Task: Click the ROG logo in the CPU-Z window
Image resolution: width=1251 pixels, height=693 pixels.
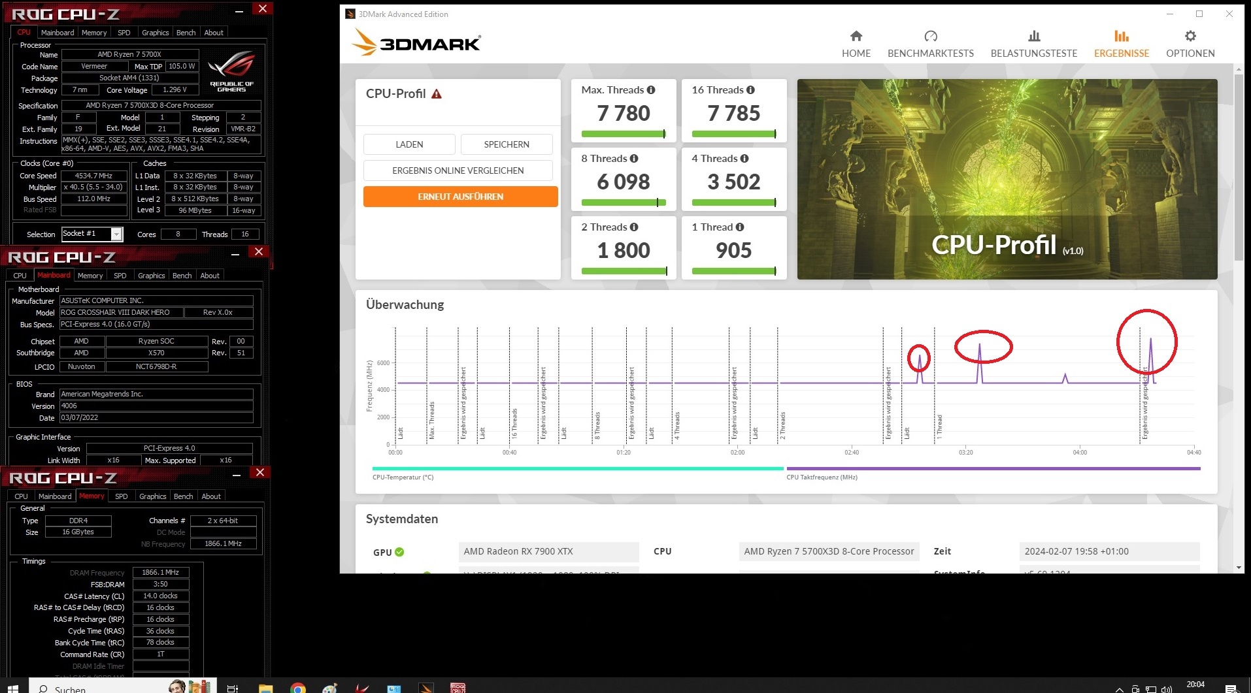Action: coord(231,71)
